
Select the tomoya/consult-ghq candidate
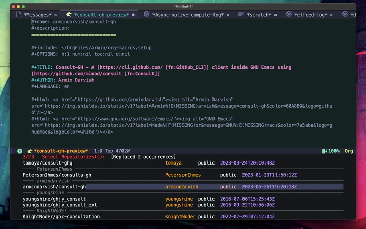tap(183, 163)
